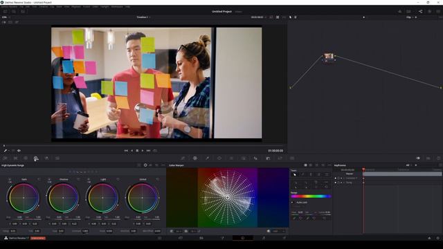
Task: Show the Scopes palette
Action: pyautogui.click(x=428, y=158)
